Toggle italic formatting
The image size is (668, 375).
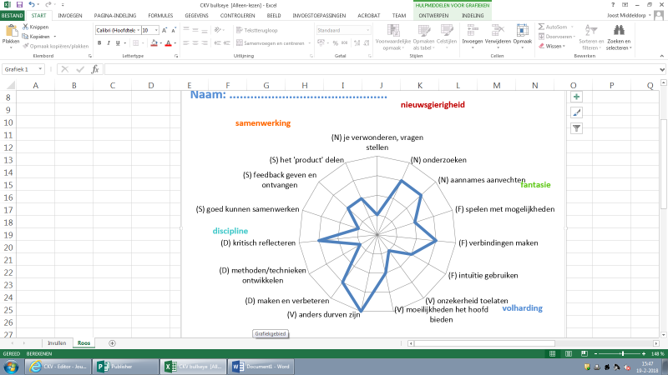pyautogui.click(x=109, y=43)
